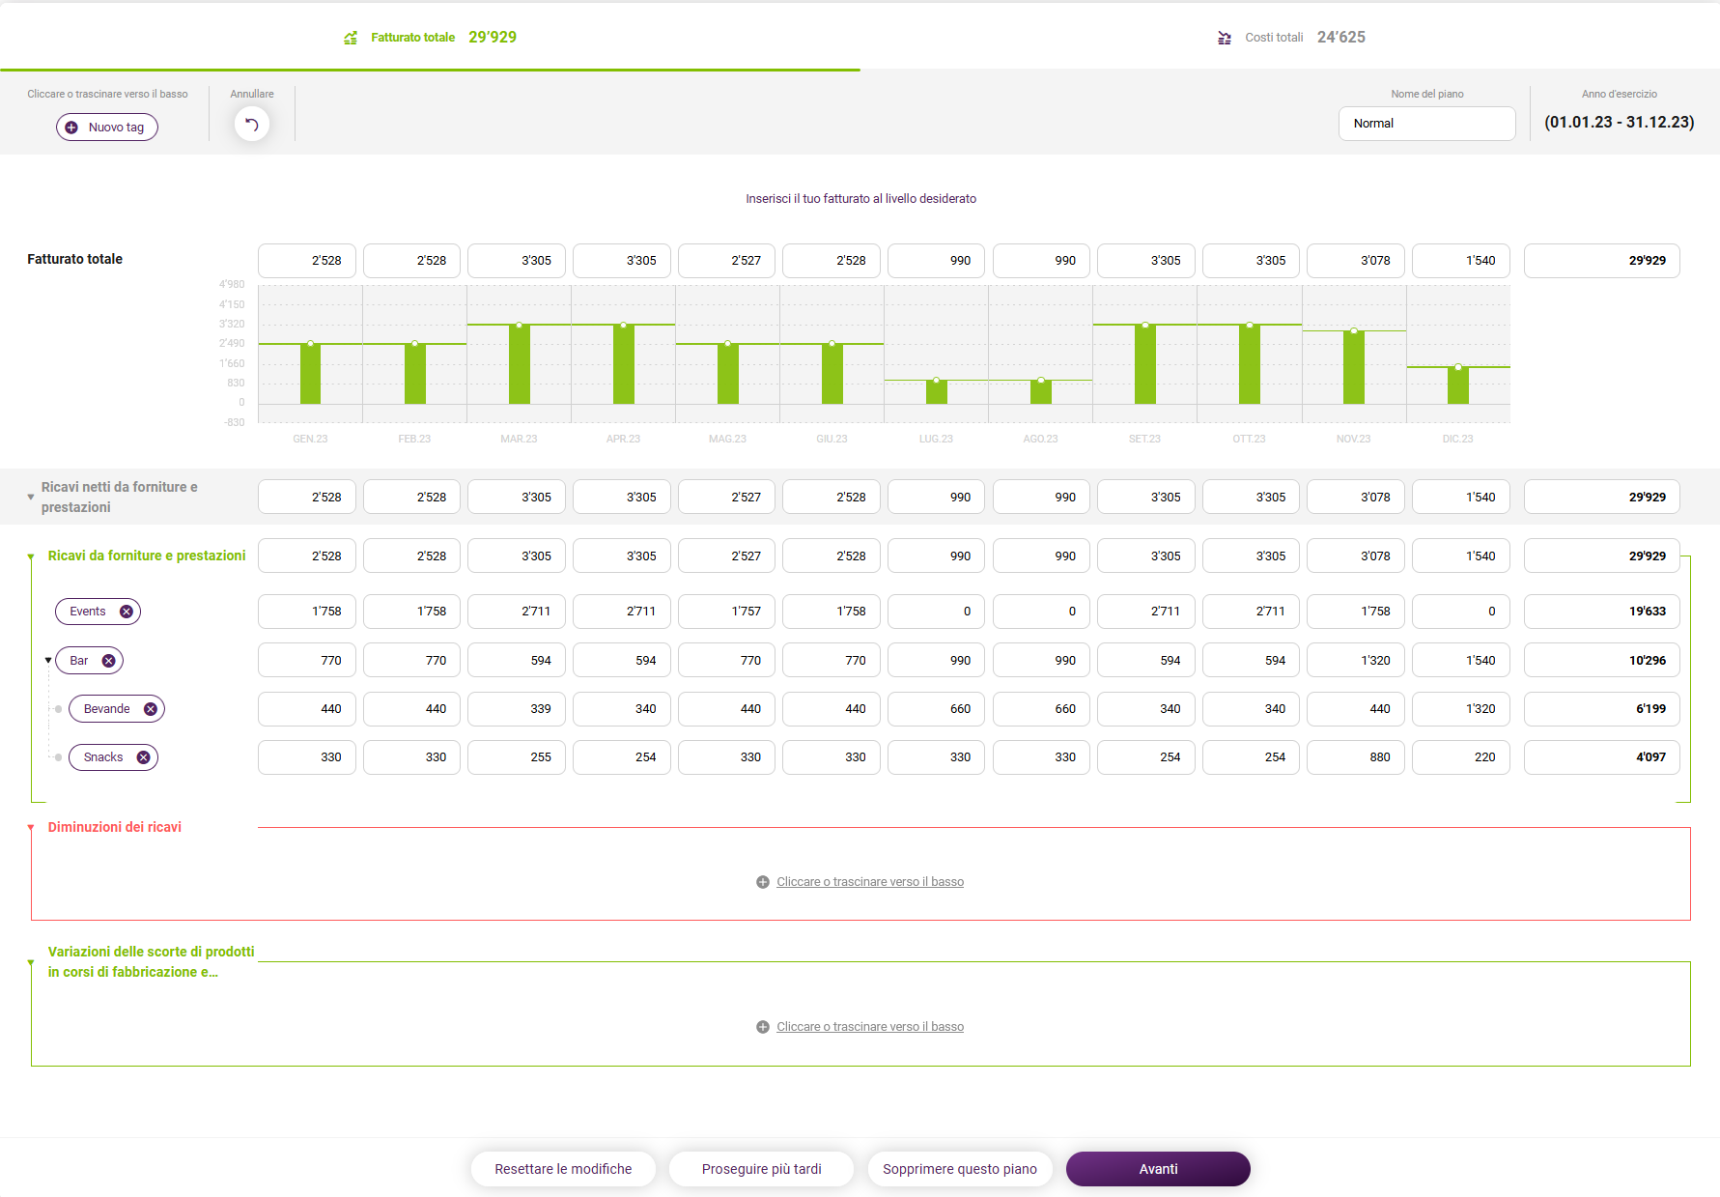This screenshot has width=1720, height=1197.
Task: Click Sopprimere questo piano button
Action: pyautogui.click(x=960, y=1169)
